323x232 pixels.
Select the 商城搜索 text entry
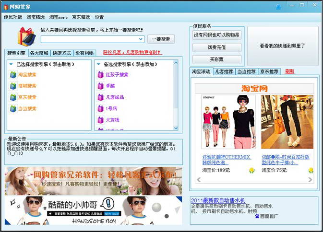click(27, 86)
